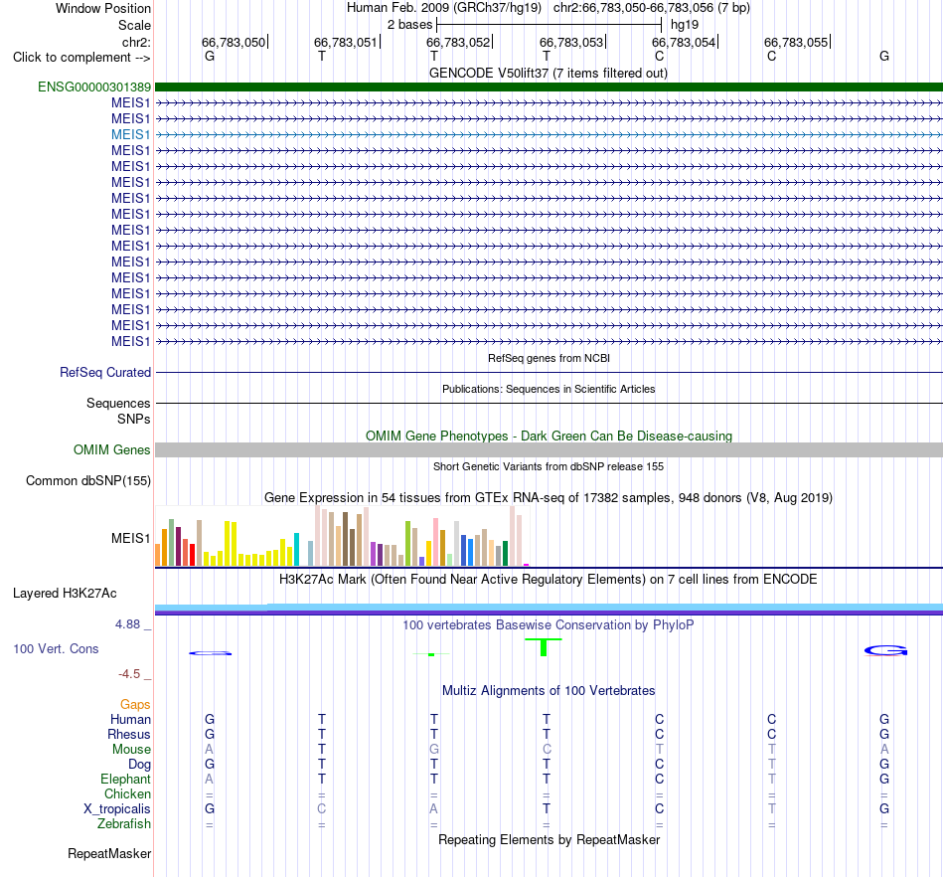Screen dimensions: 944x877
Task: Open the H3K27Ac Mark track title
Action: [549, 580]
